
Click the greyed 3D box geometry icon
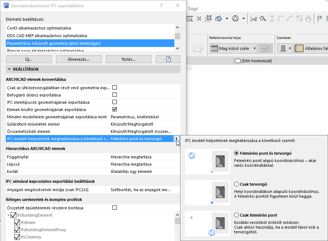click(198, 48)
